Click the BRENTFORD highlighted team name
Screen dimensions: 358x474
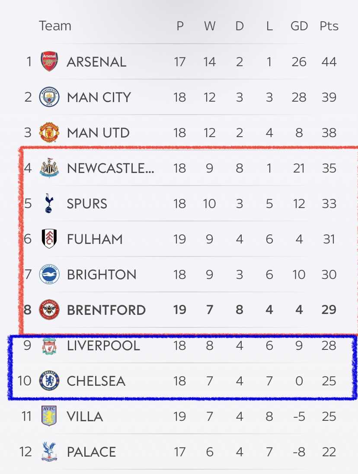[106, 310]
